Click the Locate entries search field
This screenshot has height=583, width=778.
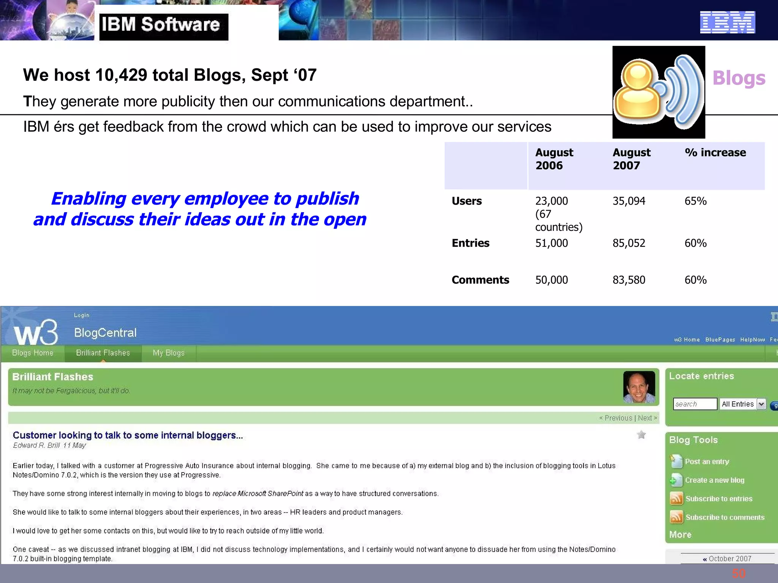[695, 404]
